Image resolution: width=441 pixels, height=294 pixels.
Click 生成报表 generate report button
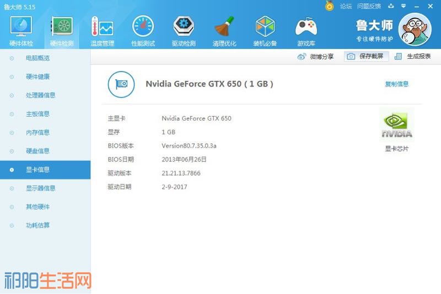coord(412,56)
